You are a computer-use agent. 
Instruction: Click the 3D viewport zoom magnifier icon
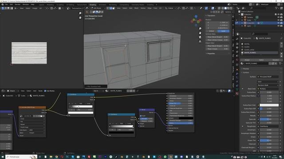[x=200, y=29]
